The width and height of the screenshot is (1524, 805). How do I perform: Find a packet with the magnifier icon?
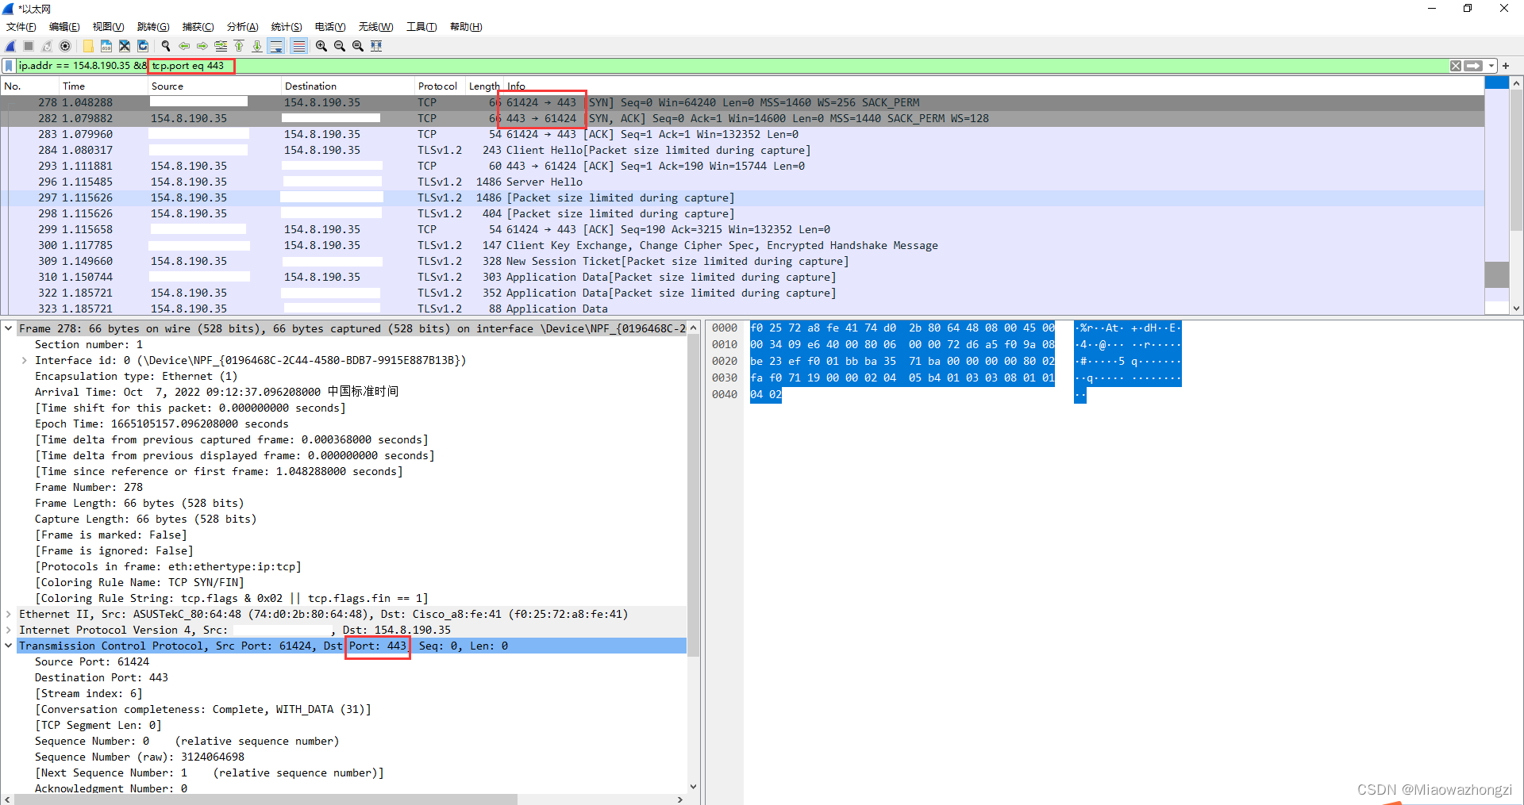pos(166,46)
